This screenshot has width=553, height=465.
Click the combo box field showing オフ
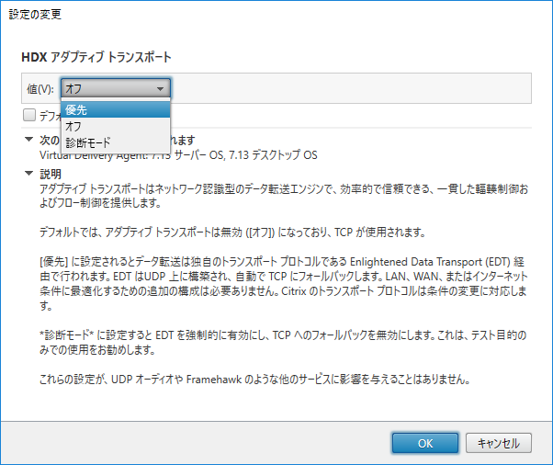(x=106, y=88)
